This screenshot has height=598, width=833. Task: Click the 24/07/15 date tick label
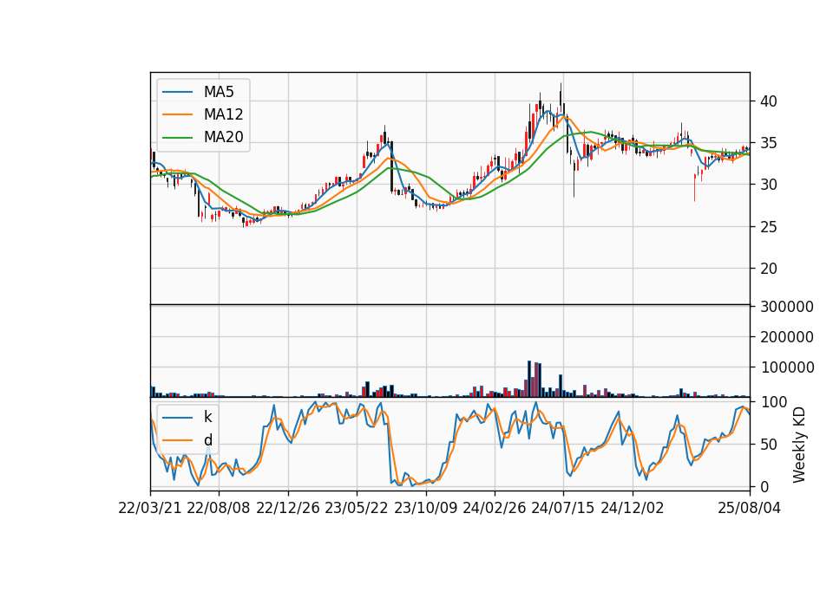[563, 508]
